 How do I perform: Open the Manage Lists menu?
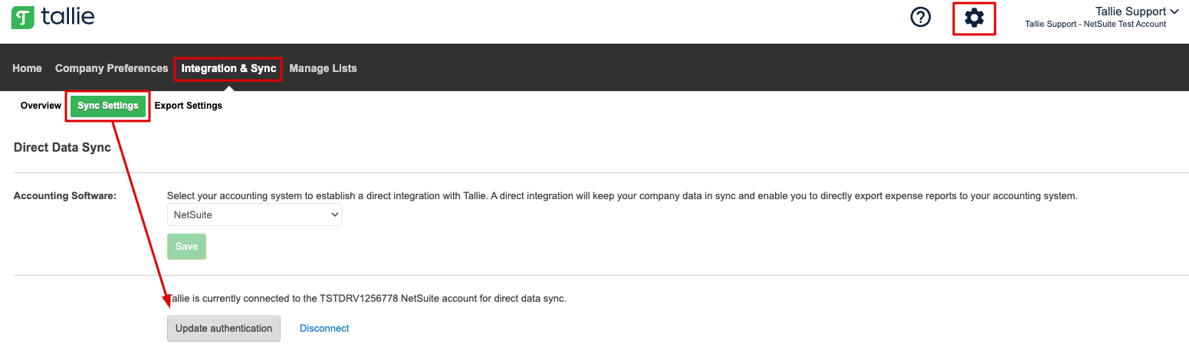pos(323,68)
